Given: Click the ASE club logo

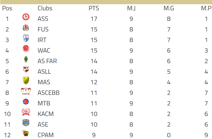Looking at the screenshot, I should pyautogui.click(x=26, y=123).
